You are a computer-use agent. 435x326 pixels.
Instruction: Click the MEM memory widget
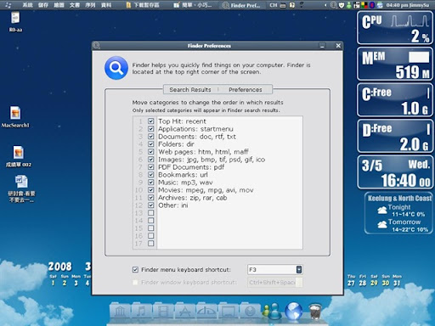pyautogui.click(x=395, y=64)
